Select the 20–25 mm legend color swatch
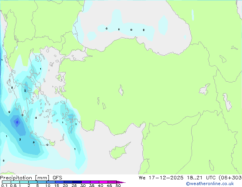Image resolution: width=242 pixels, height=187 pixels. pyautogui.click(x=68, y=182)
